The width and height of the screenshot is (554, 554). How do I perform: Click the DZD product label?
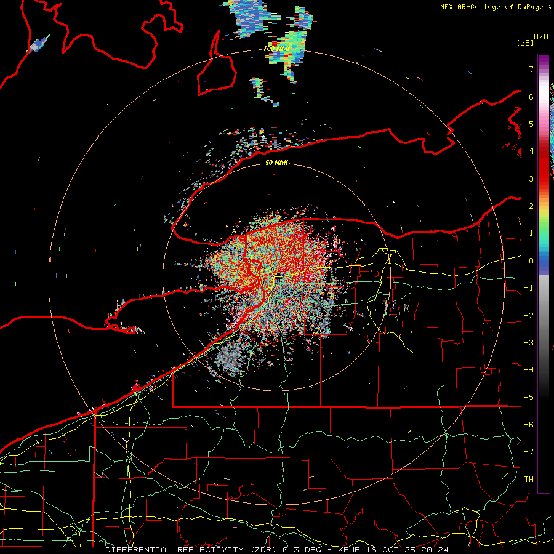(541, 37)
